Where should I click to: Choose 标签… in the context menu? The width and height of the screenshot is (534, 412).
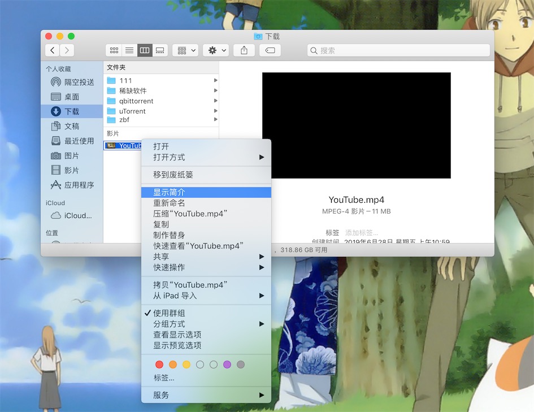[206, 378]
